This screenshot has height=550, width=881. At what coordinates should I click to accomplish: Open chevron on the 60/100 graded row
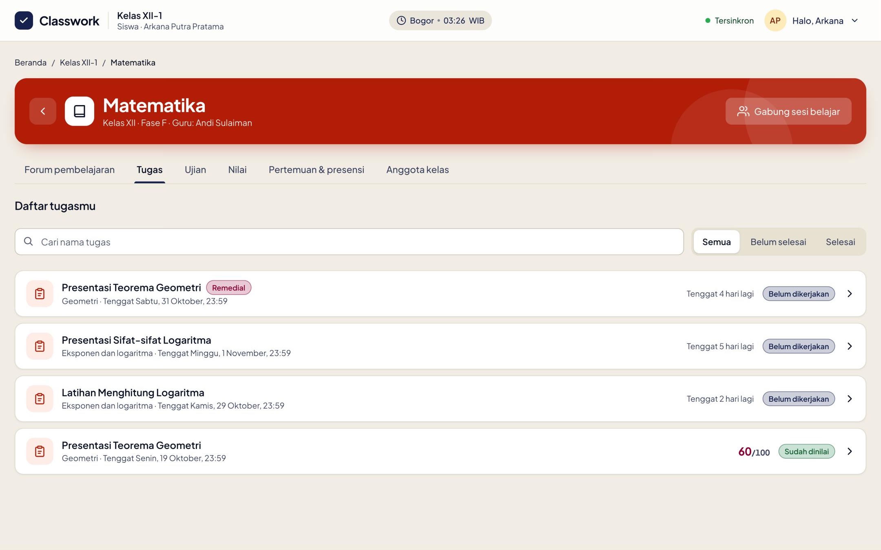coord(850,451)
